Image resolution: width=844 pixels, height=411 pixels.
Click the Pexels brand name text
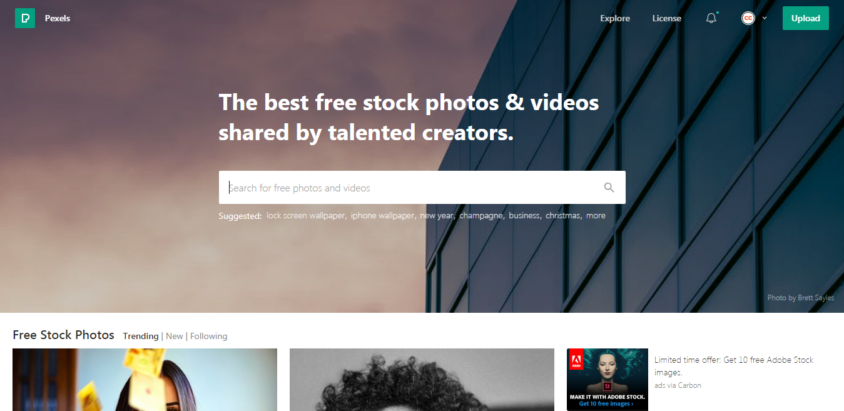[x=58, y=18]
